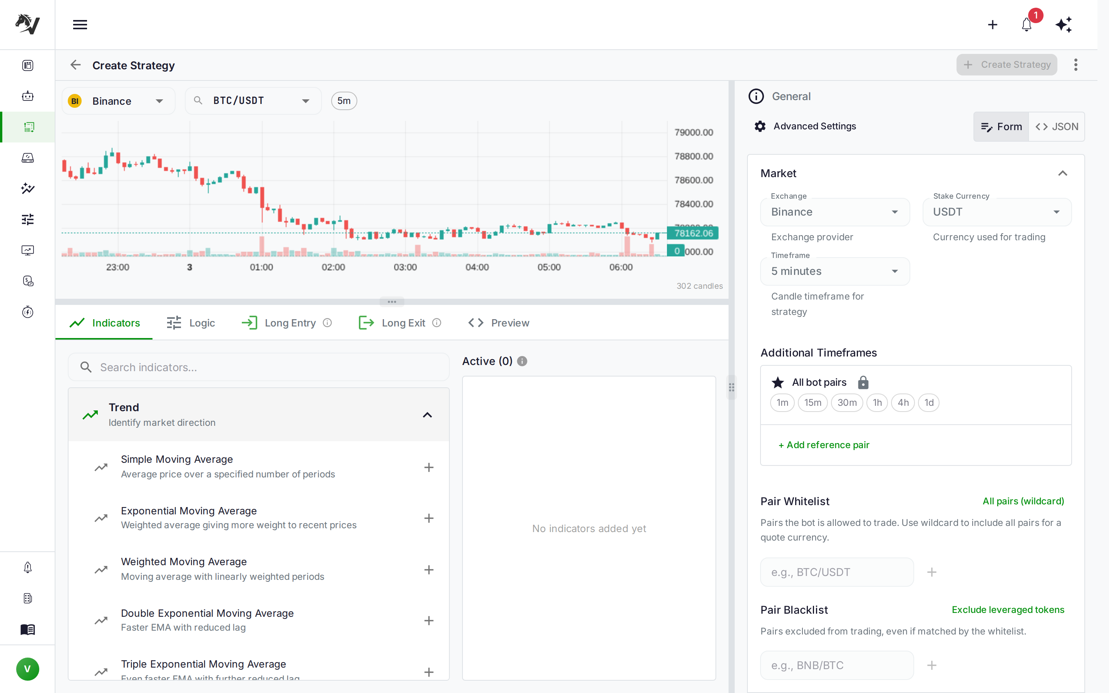Collapse the Market section chevron
The height and width of the screenshot is (693, 1109).
tap(1062, 173)
